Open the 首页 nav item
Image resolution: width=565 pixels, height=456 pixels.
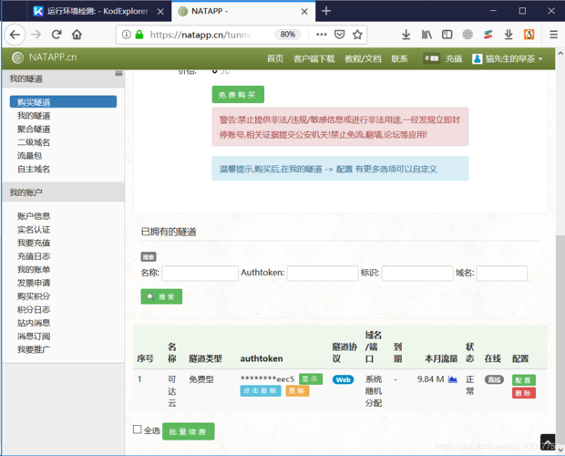(x=275, y=58)
